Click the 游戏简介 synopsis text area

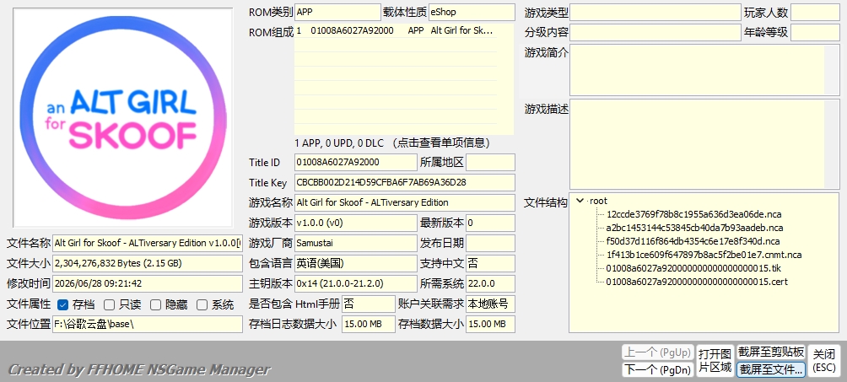[704, 70]
